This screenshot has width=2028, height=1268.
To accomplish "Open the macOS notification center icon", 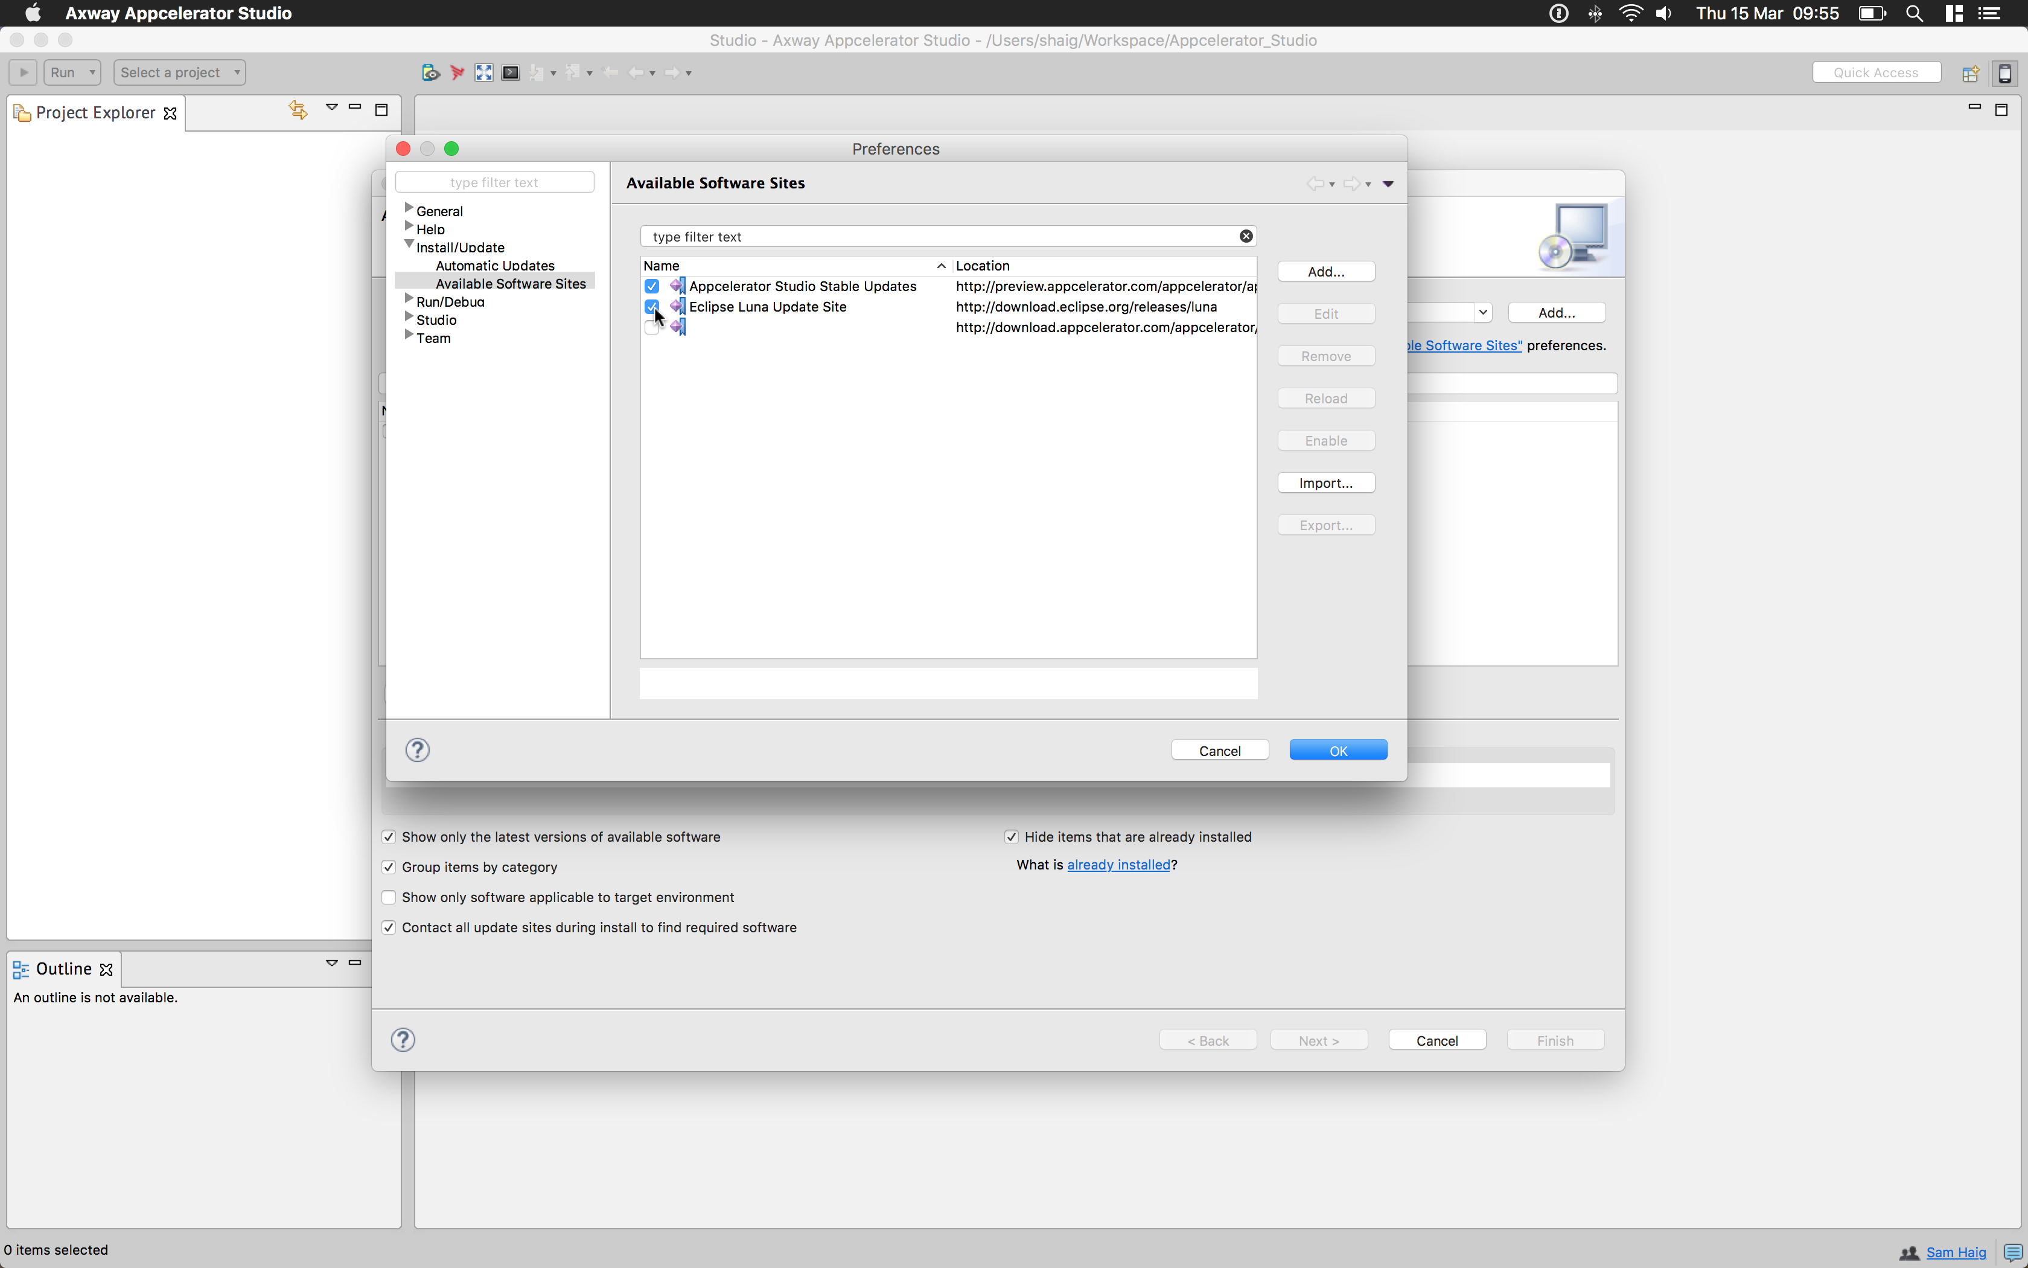I will [x=1989, y=13].
